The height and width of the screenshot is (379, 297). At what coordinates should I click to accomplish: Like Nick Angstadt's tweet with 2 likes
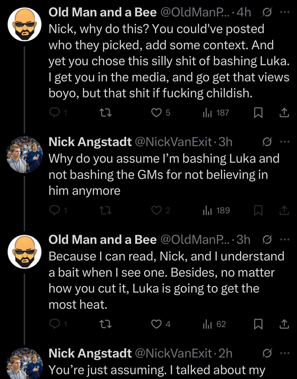(x=156, y=210)
